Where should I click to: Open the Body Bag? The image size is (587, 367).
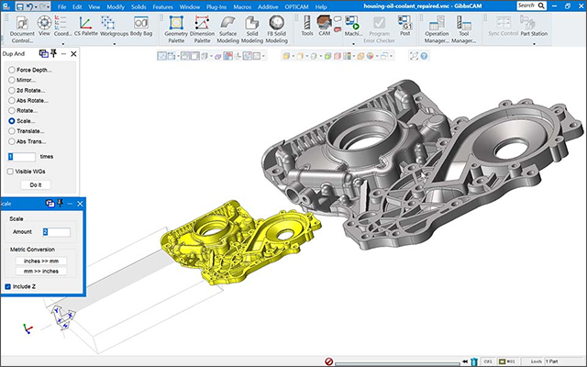coord(141,27)
